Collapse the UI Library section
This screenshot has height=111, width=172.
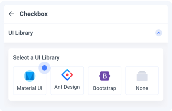(159, 33)
